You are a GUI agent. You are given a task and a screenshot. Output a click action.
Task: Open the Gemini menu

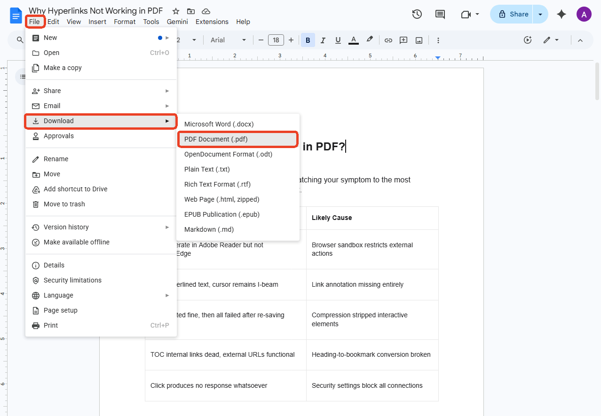coord(177,22)
